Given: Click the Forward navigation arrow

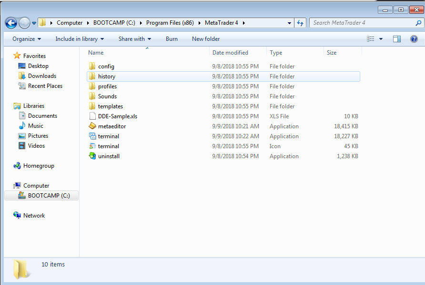Looking at the screenshot, I should (24, 23).
